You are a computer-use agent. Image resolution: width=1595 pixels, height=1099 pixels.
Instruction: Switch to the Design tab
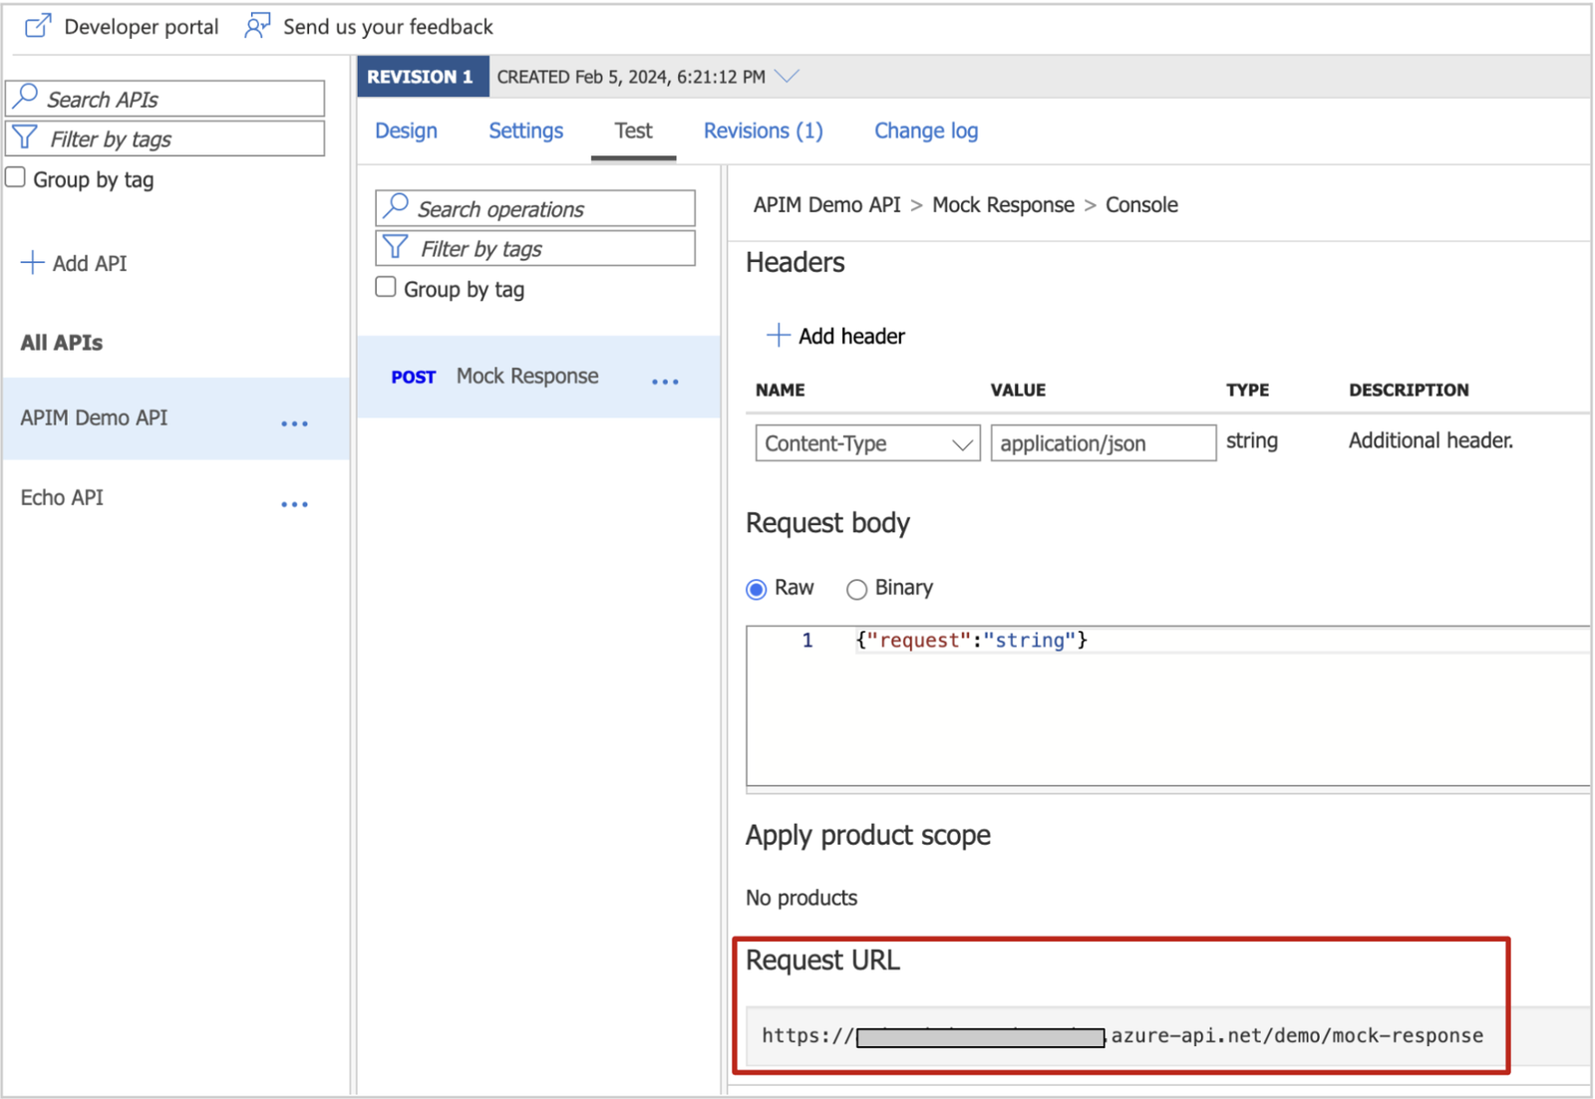(406, 131)
